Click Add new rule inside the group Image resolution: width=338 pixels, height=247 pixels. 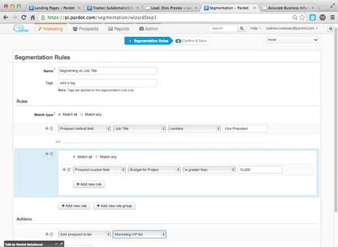tap(89, 184)
